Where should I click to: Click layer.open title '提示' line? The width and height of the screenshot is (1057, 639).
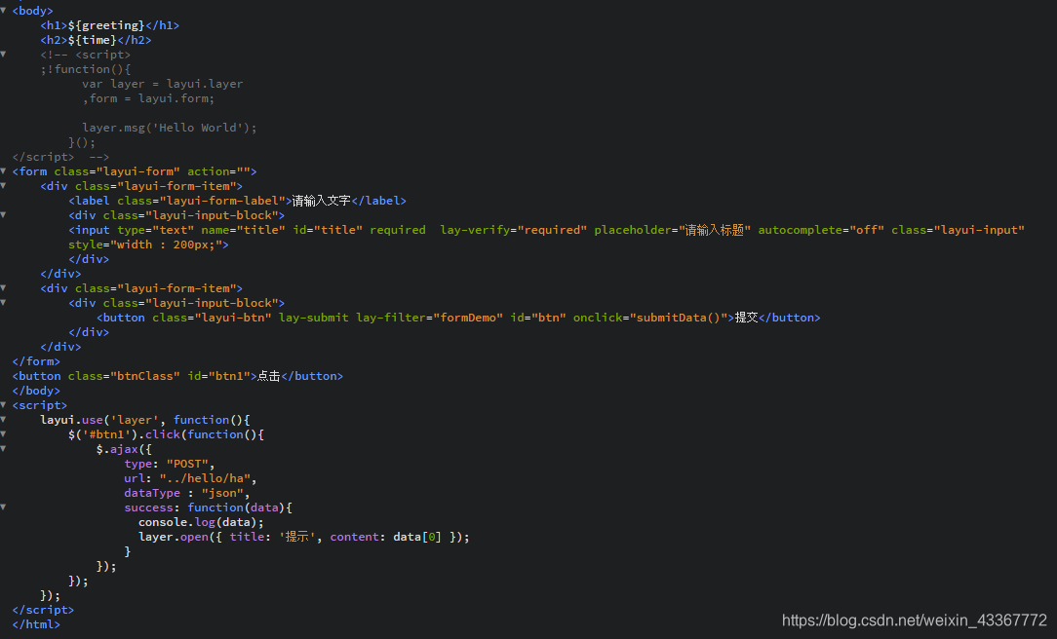(x=304, y=537)
